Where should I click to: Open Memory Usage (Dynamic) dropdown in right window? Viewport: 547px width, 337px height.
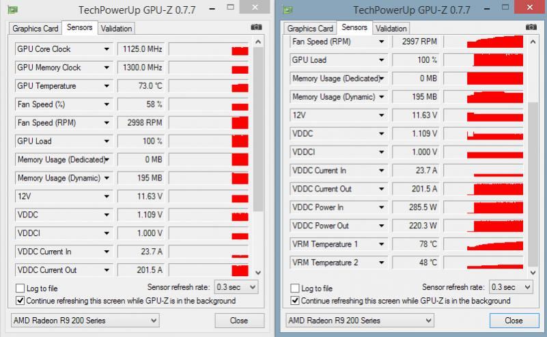click(381, 97)
